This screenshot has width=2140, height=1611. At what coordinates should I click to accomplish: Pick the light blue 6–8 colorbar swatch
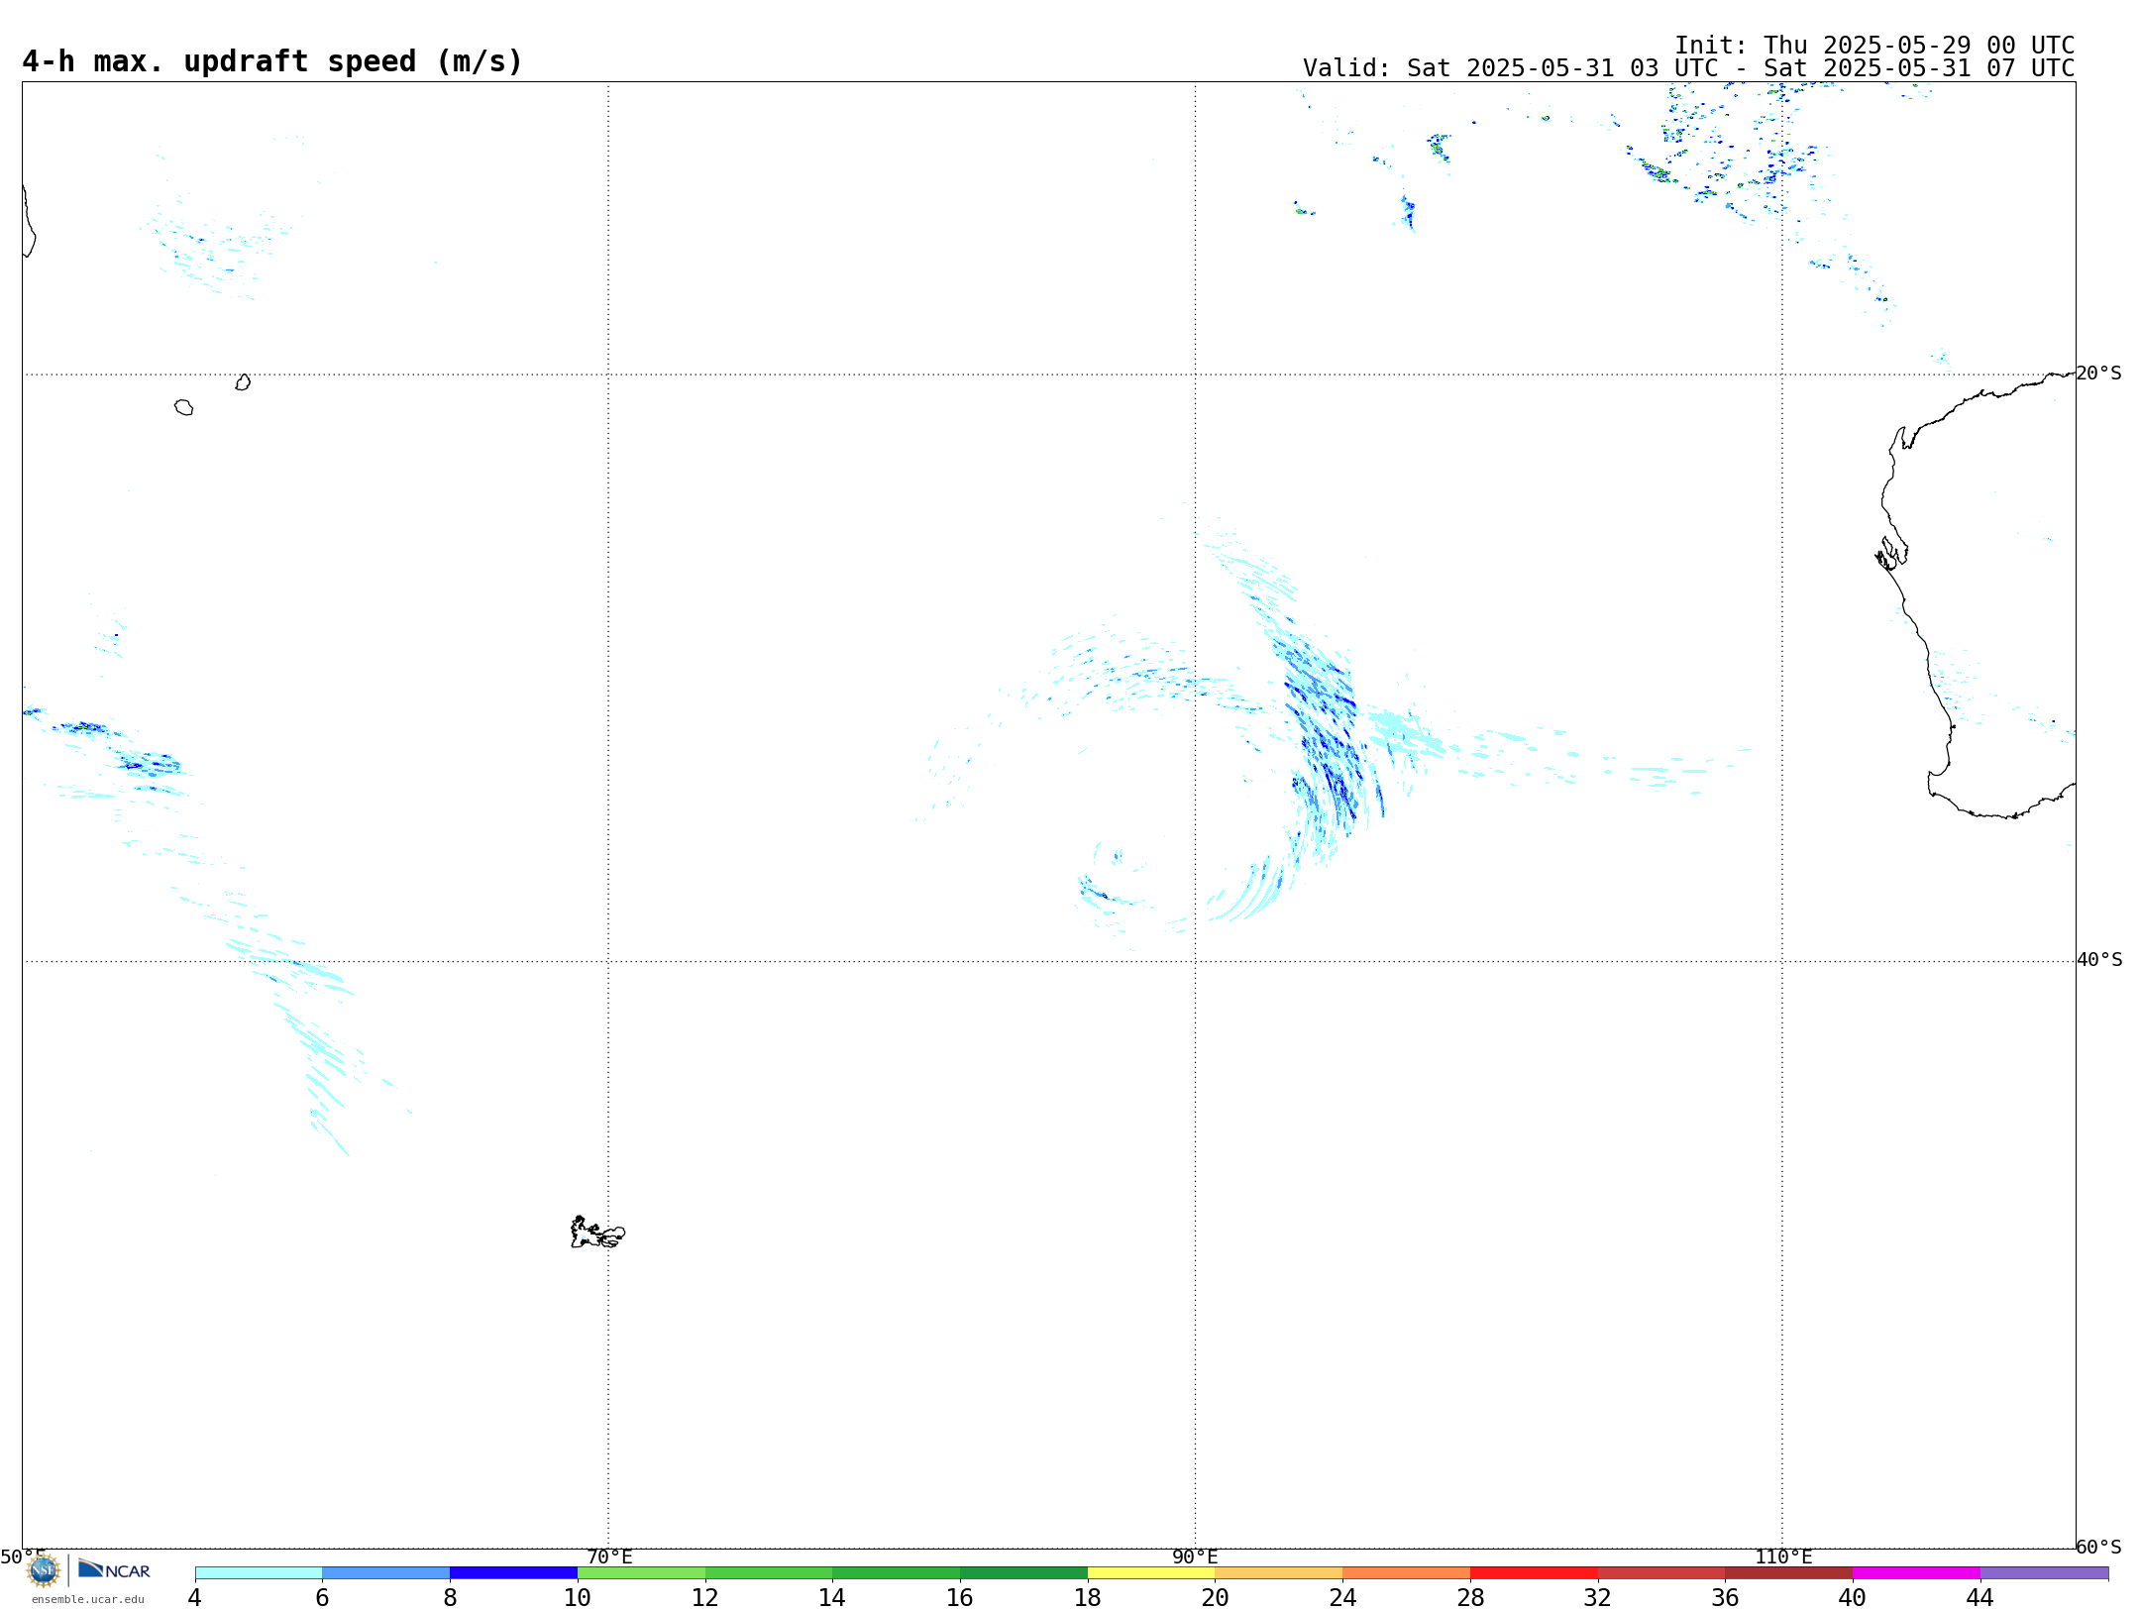[x=386, y=1573]
